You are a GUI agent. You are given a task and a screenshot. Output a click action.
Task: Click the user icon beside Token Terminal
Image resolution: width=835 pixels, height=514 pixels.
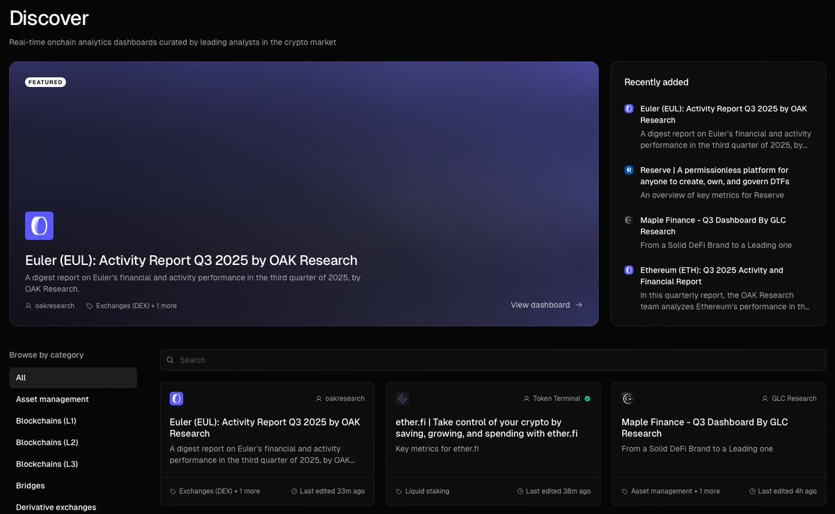coord(526,399)
